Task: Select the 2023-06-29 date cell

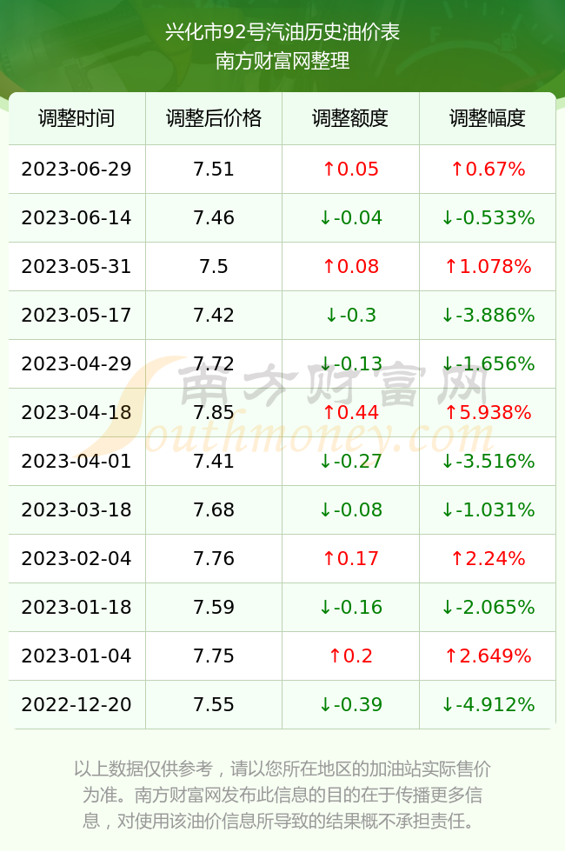Action: (76, 169)
